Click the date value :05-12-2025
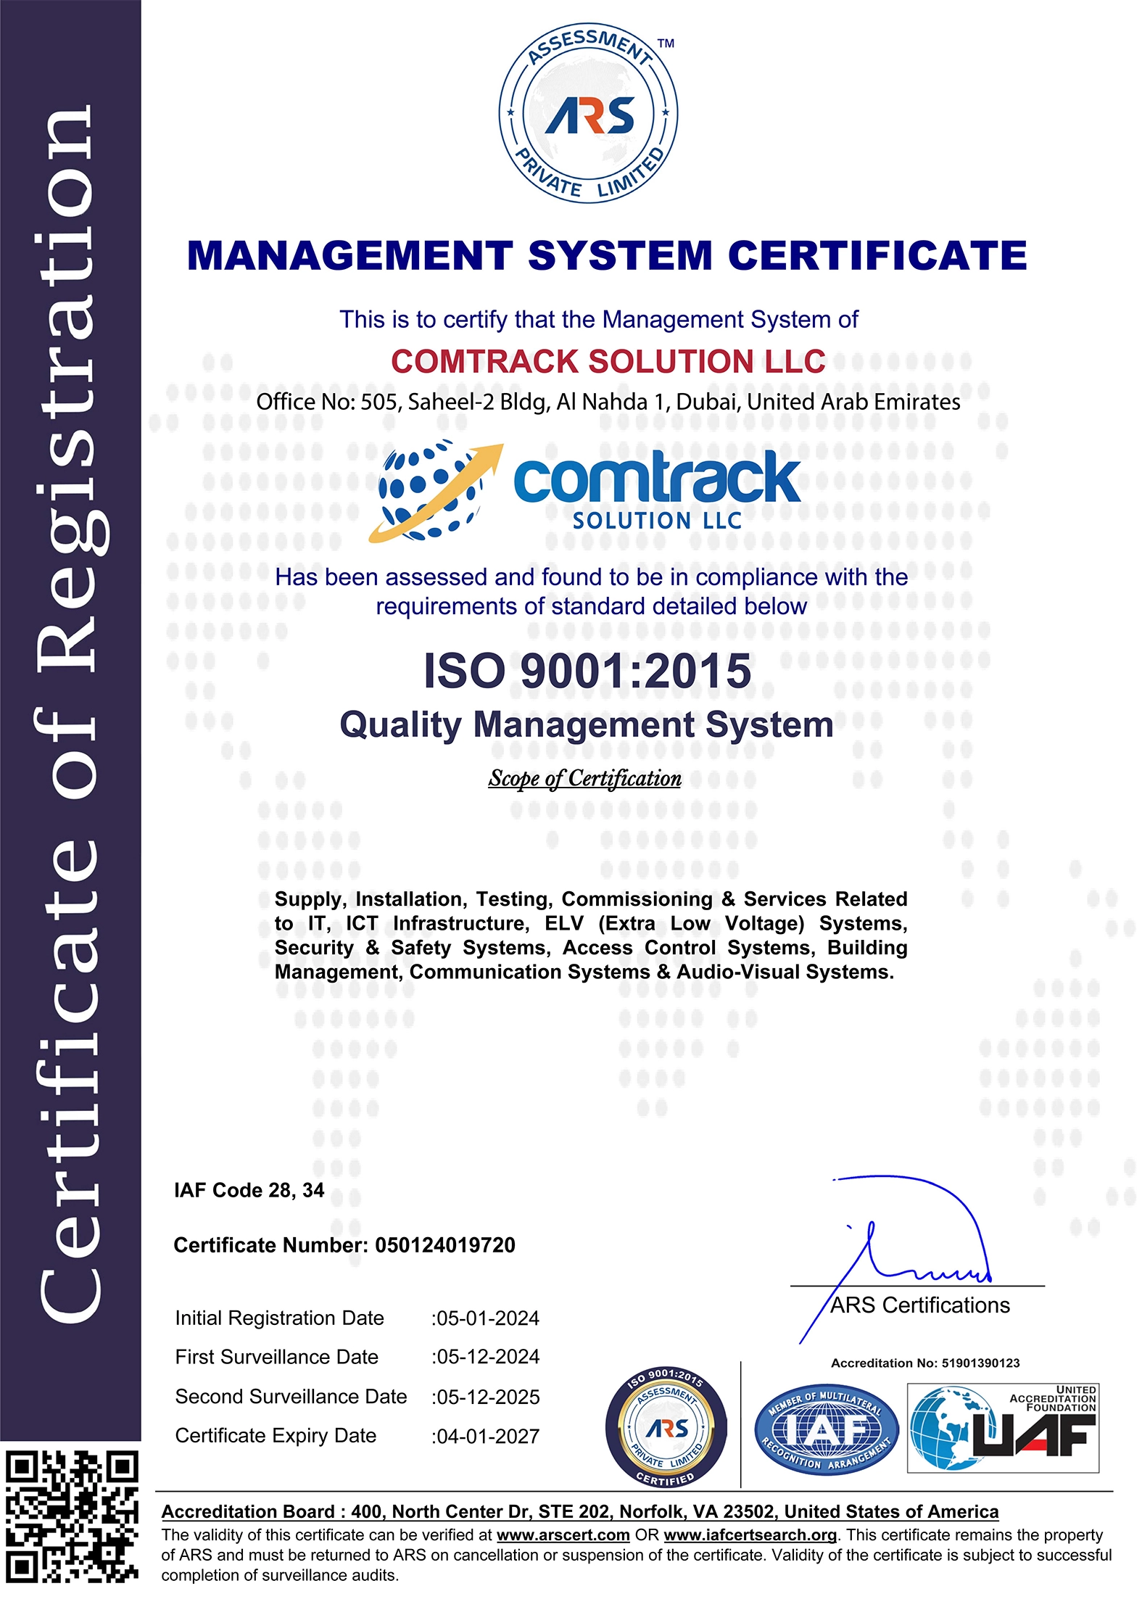The height and width of the screenshot is (1615, 1142). 485,1397
